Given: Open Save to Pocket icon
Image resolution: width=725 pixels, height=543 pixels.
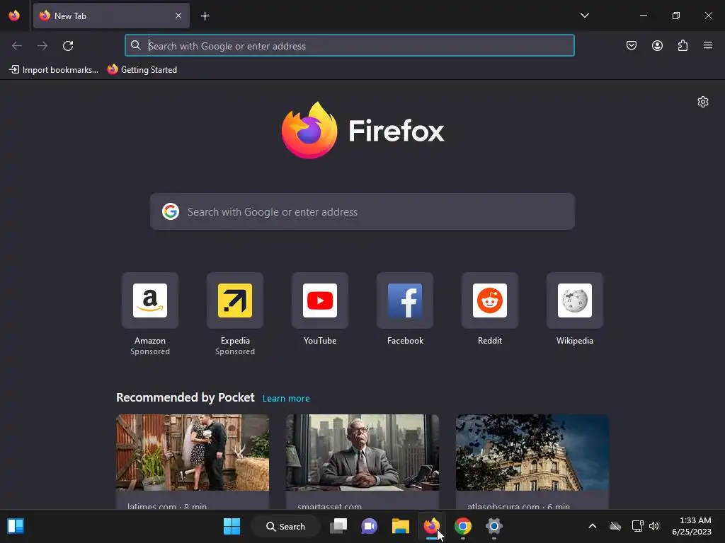Looking at the screenshot, I should click(x=631, y=45).
